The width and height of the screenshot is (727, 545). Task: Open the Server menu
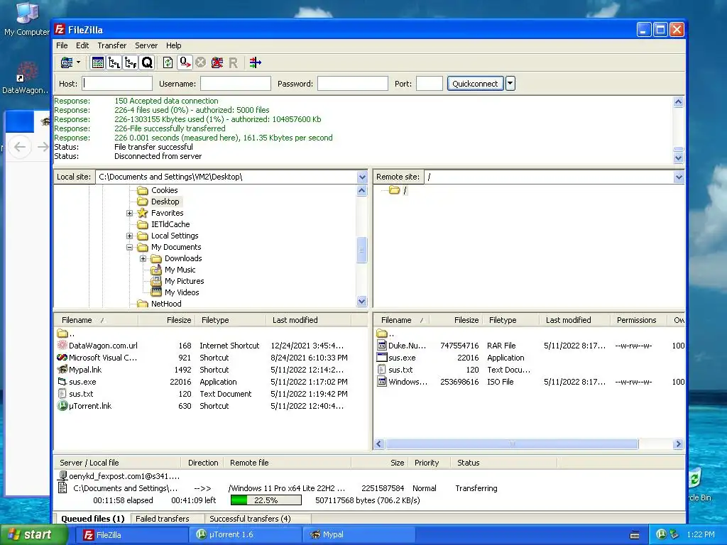[x=146, y=45]
